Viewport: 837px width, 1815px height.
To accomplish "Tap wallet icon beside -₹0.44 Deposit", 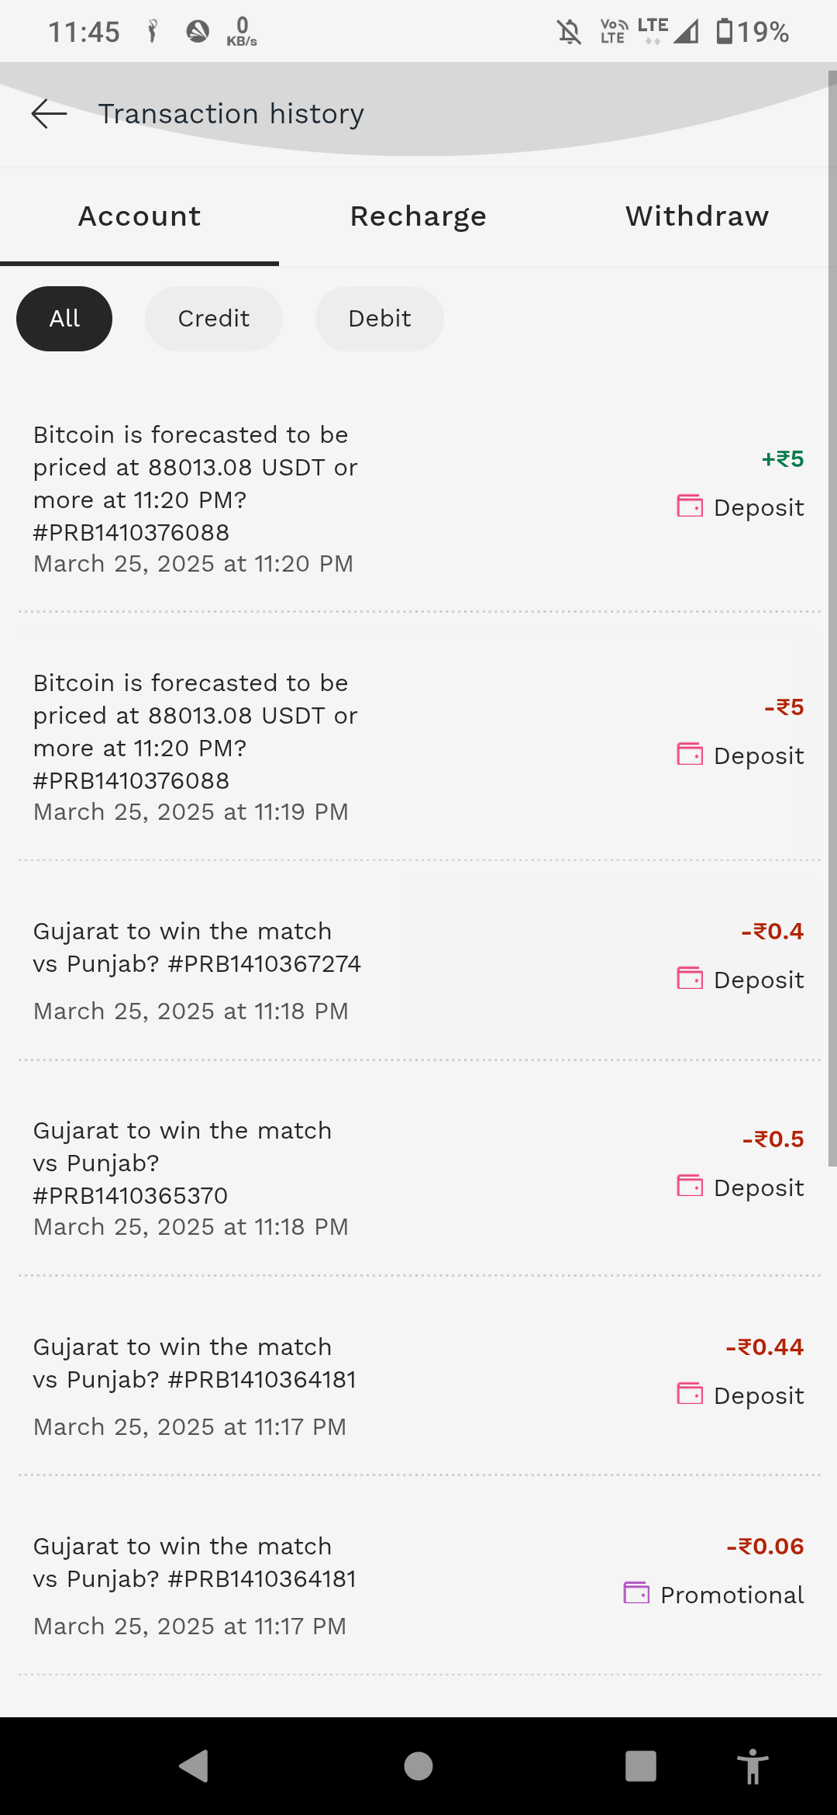I will (690, 1394).
